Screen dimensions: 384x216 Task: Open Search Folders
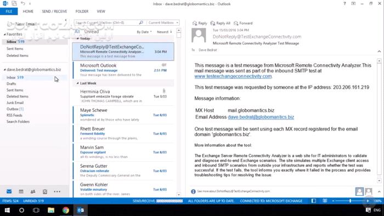18,122
